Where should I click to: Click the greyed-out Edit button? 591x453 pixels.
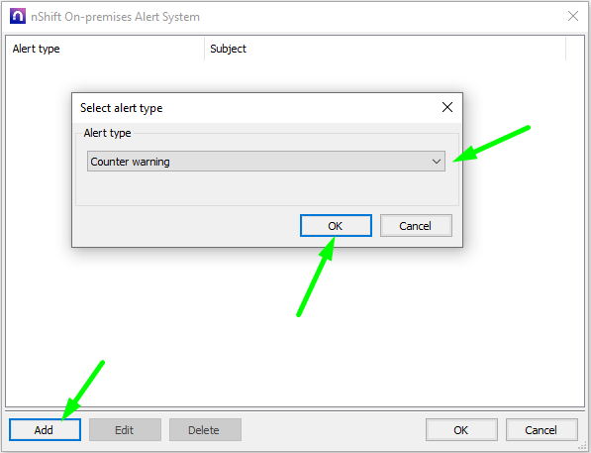pos(125,429)
